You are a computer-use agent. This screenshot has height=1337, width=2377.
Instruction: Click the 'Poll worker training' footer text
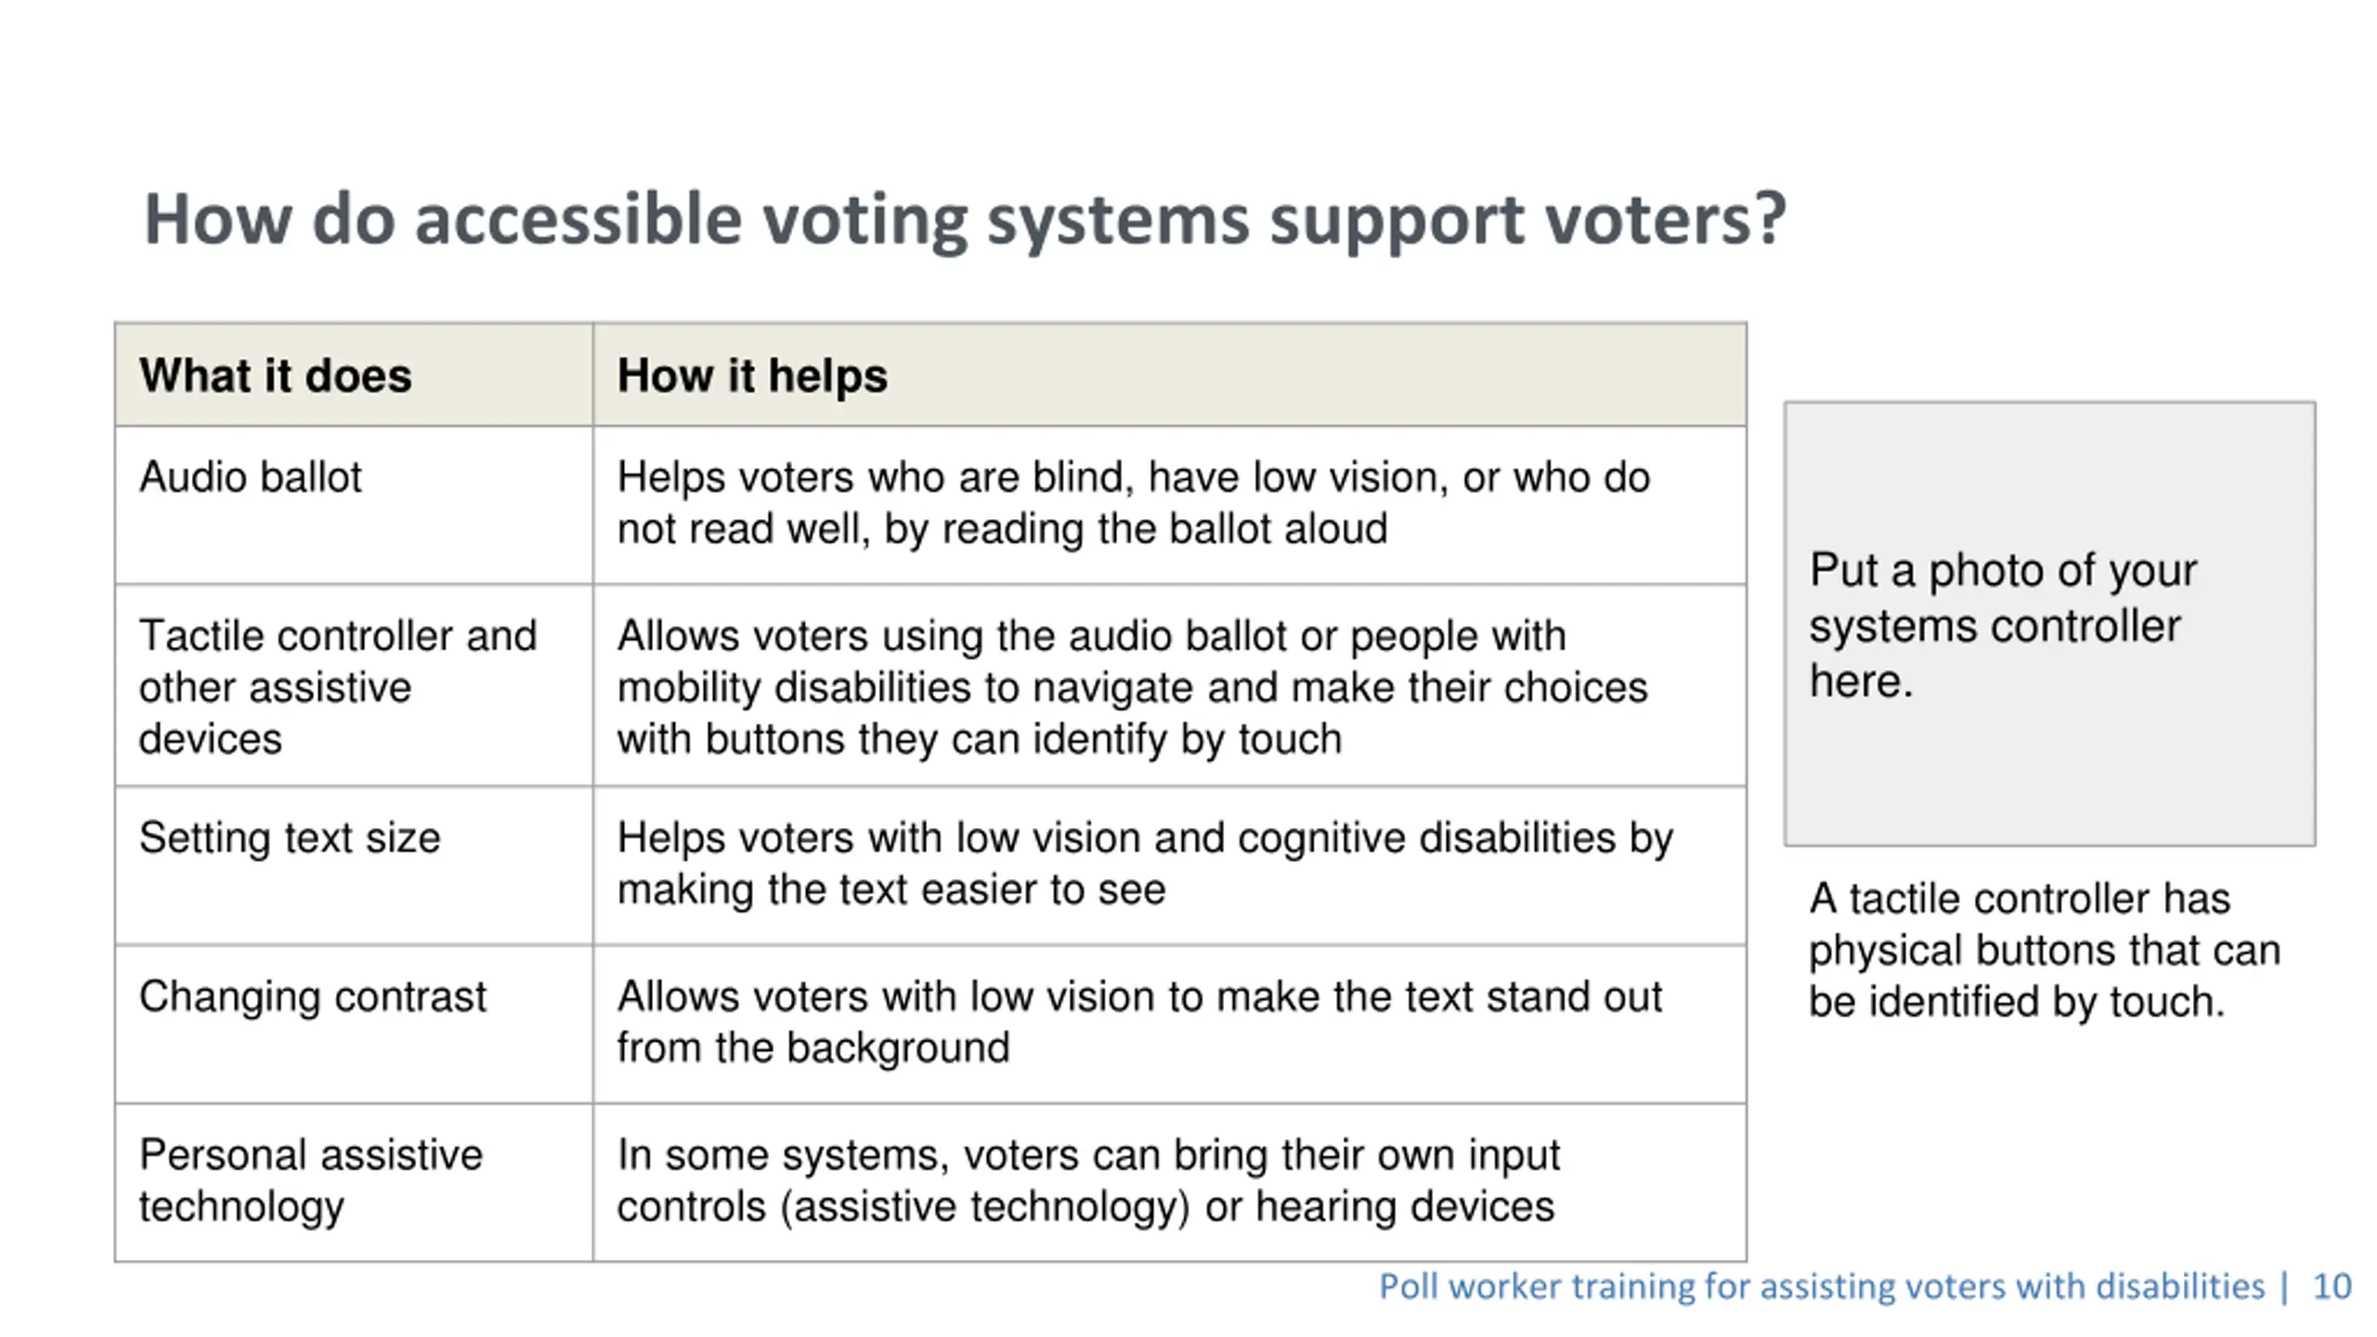(x=1822, y=1286)
